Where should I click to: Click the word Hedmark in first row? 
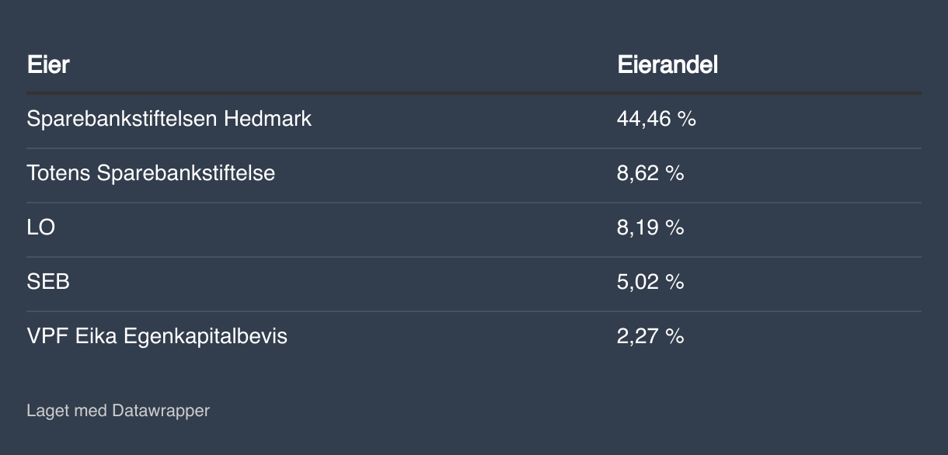[268, 119]
